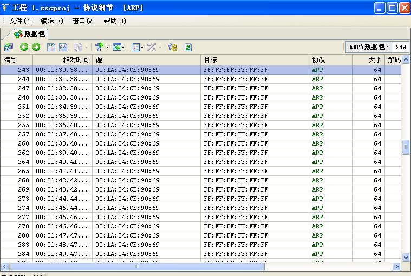Open the dropdown arrow beside the filter funnel

click(107, 48)
